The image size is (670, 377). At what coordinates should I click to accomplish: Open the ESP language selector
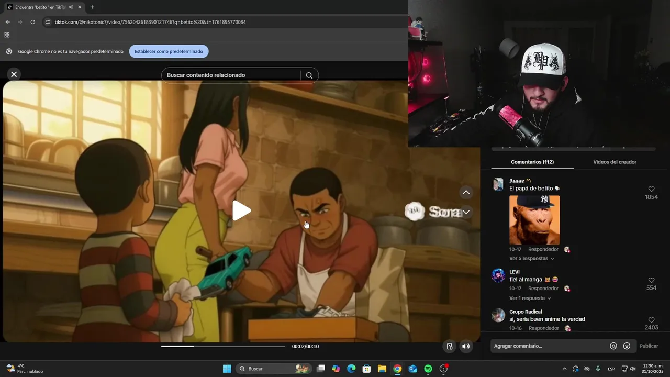click(611, 369)
